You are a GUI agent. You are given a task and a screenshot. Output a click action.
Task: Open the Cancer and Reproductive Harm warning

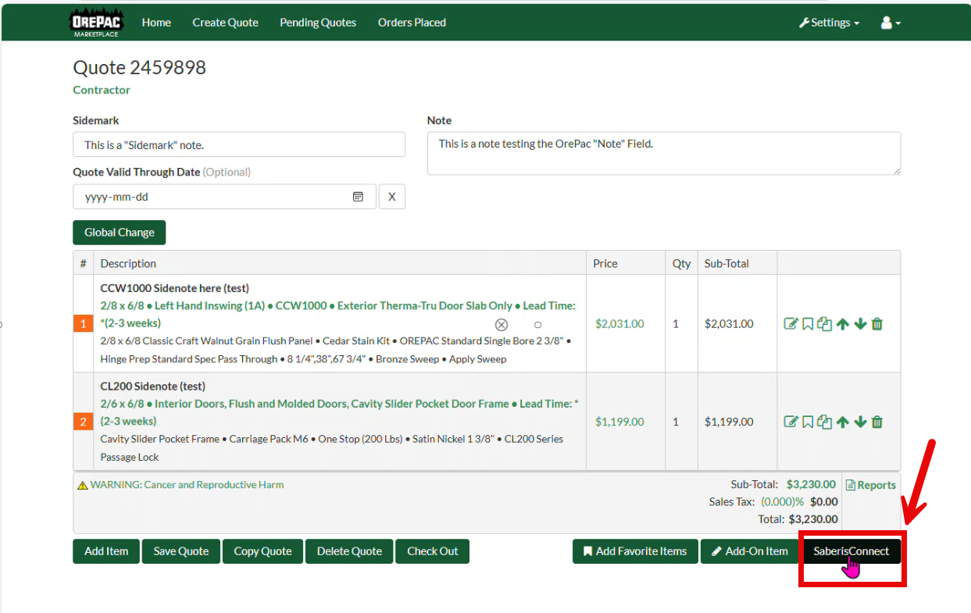187,485
